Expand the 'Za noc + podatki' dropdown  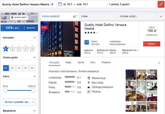19,102
